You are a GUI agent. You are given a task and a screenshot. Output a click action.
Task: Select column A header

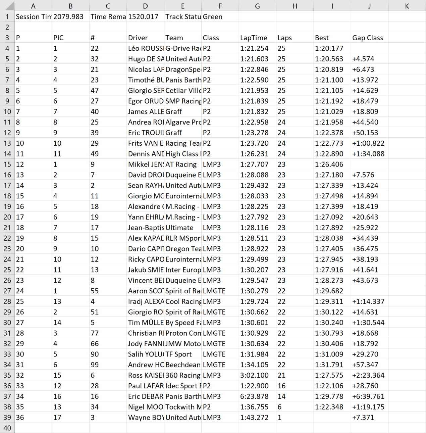33,6
